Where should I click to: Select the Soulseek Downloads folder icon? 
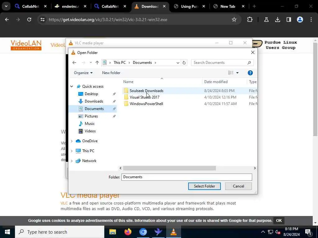[x=126, y=91]
